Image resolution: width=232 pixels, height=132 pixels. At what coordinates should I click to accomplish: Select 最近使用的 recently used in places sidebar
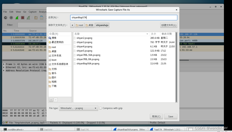[x=56, y=42]
